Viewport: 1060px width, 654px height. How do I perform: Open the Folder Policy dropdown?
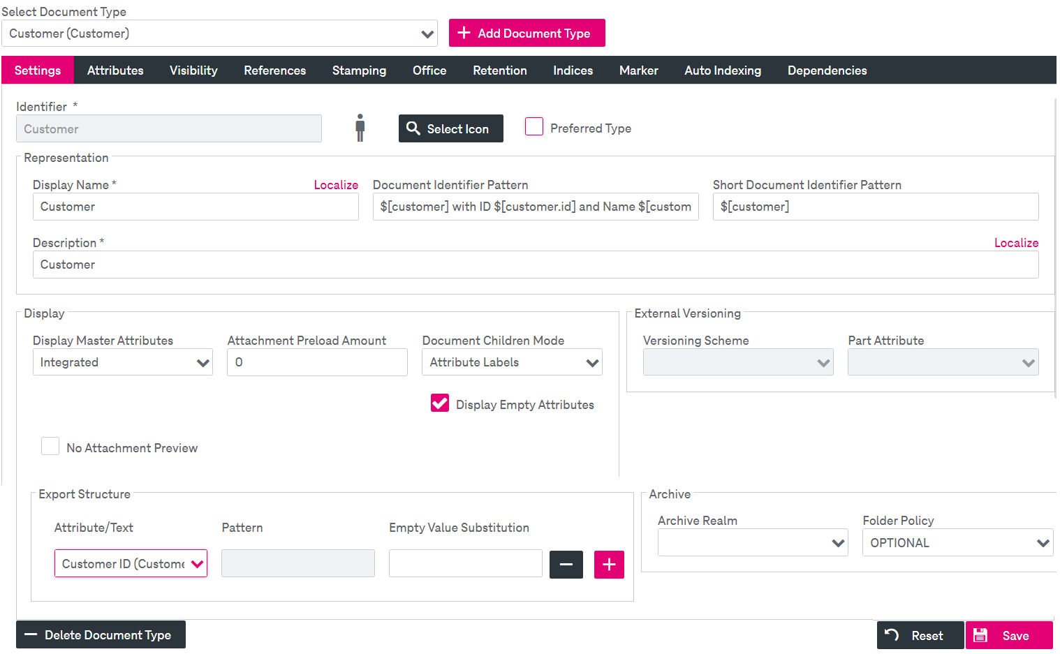tap(957, 543)
